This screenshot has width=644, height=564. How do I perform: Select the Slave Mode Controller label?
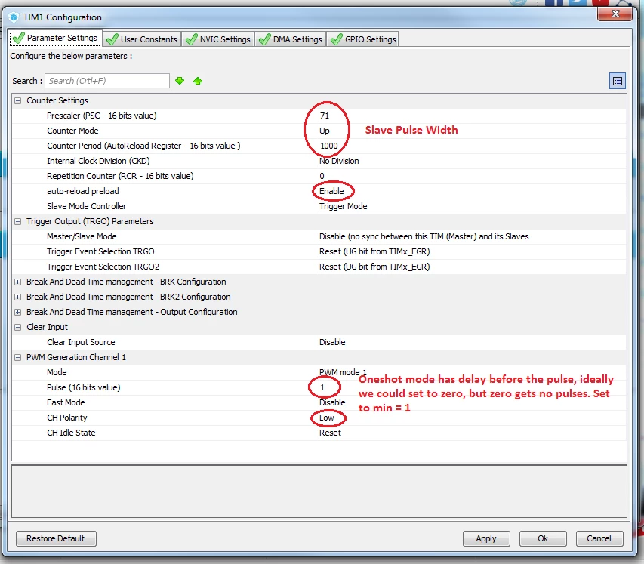pos(86,206)
